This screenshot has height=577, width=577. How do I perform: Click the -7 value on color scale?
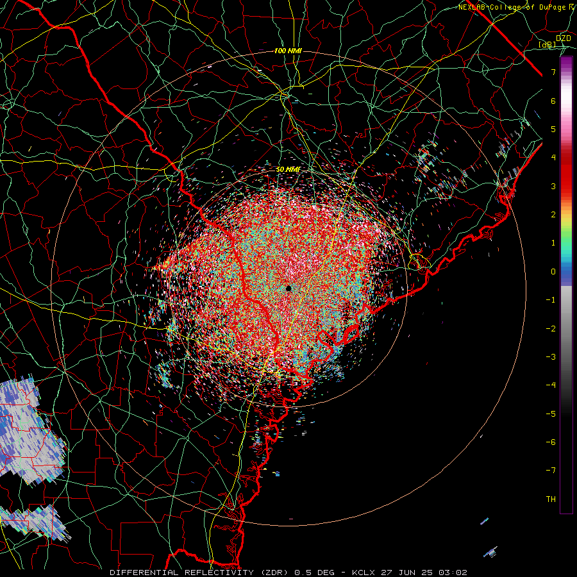(x=551, y=471)
